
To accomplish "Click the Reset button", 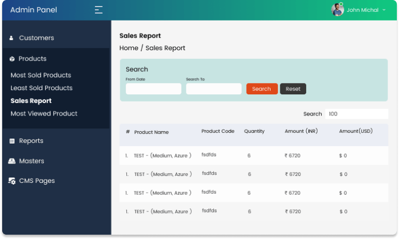I will (293, 88).
